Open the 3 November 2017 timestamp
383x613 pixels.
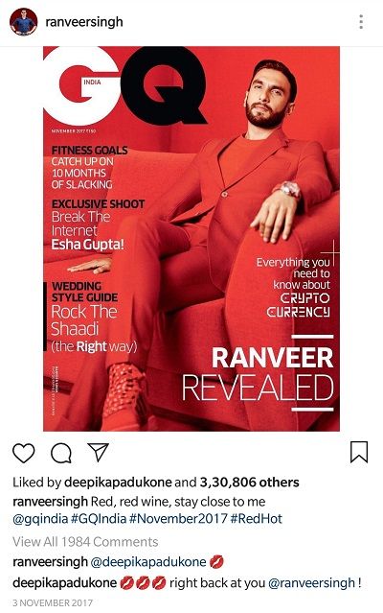coord(53,602)
